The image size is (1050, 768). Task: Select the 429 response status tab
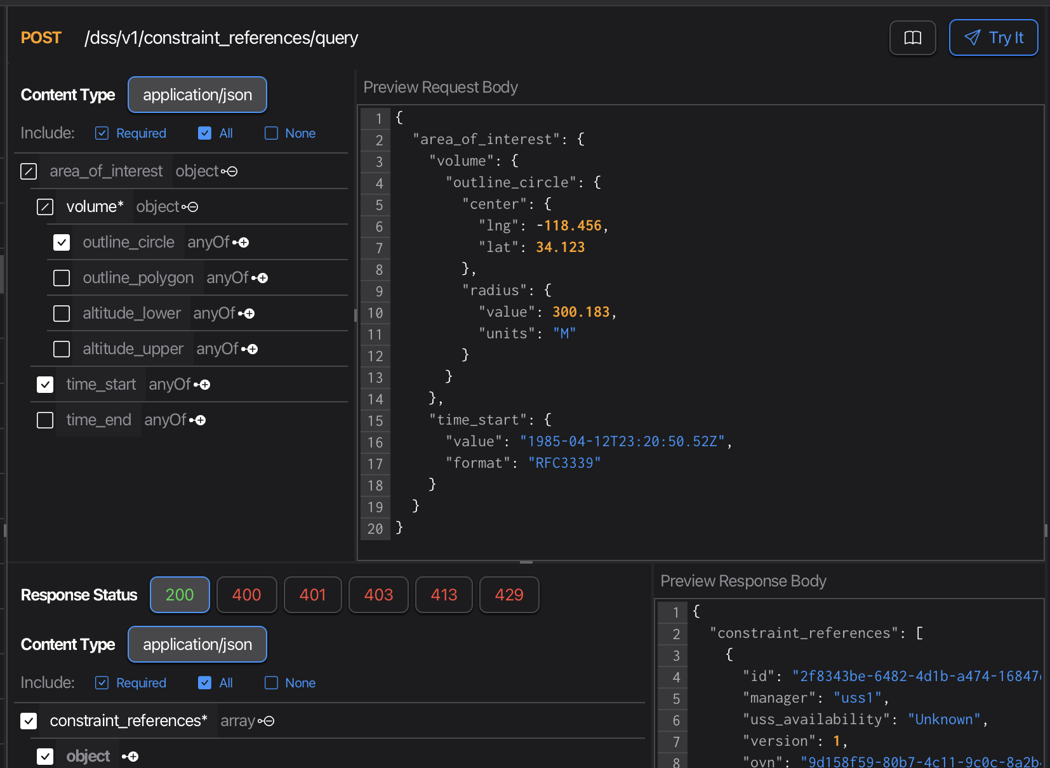[x=508, y=595]
